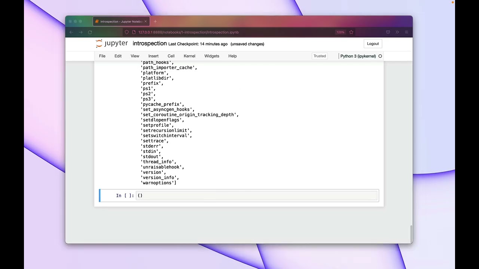Click 'setswitchinterval' in output list
The height and width of the screenshot is (269, 479).
click(166, 136)
